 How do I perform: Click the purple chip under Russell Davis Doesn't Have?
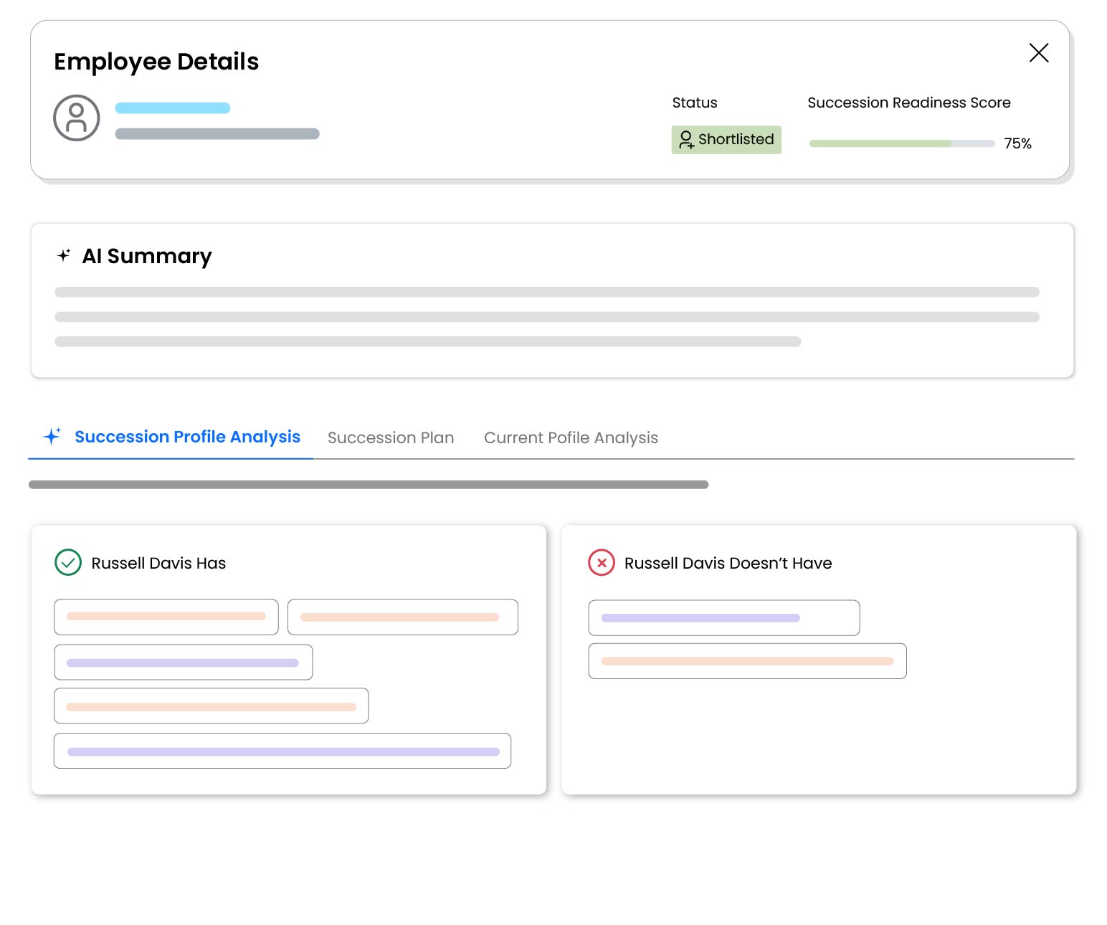tap(723, 617)
